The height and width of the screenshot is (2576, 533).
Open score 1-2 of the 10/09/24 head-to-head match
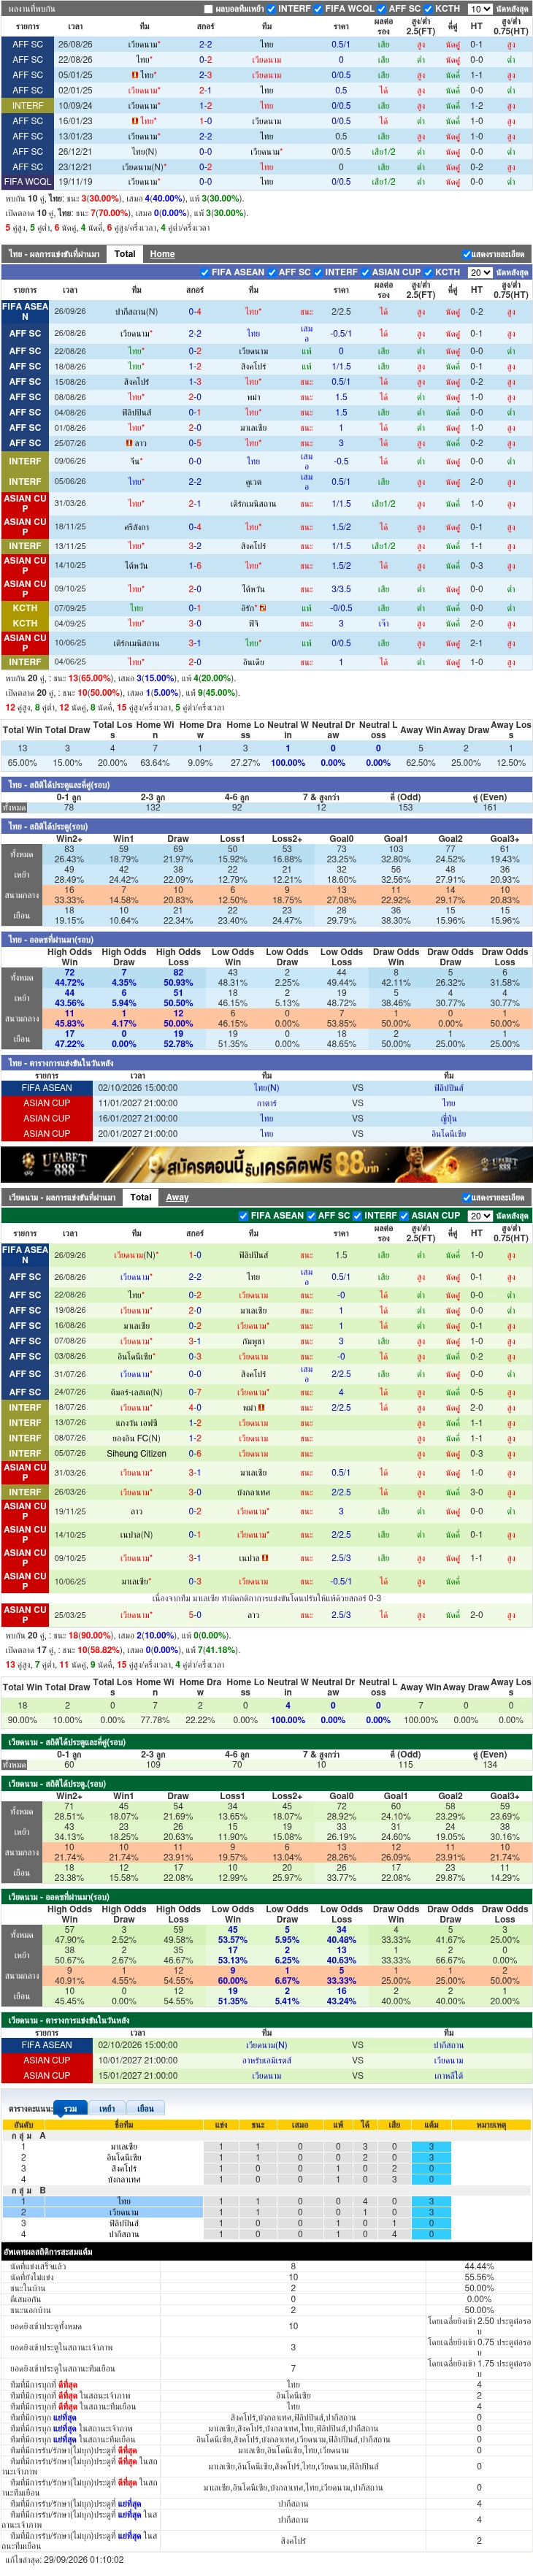point(205,105)
